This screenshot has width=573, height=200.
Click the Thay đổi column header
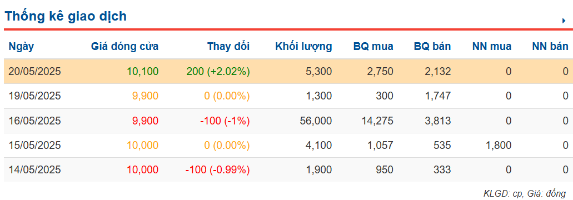tap(228, 46)
